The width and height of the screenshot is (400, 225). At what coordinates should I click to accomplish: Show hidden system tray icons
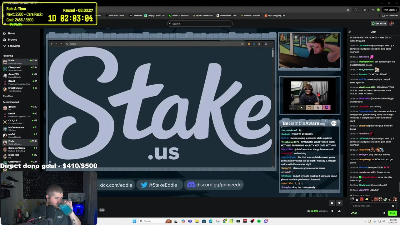point(365,221)
